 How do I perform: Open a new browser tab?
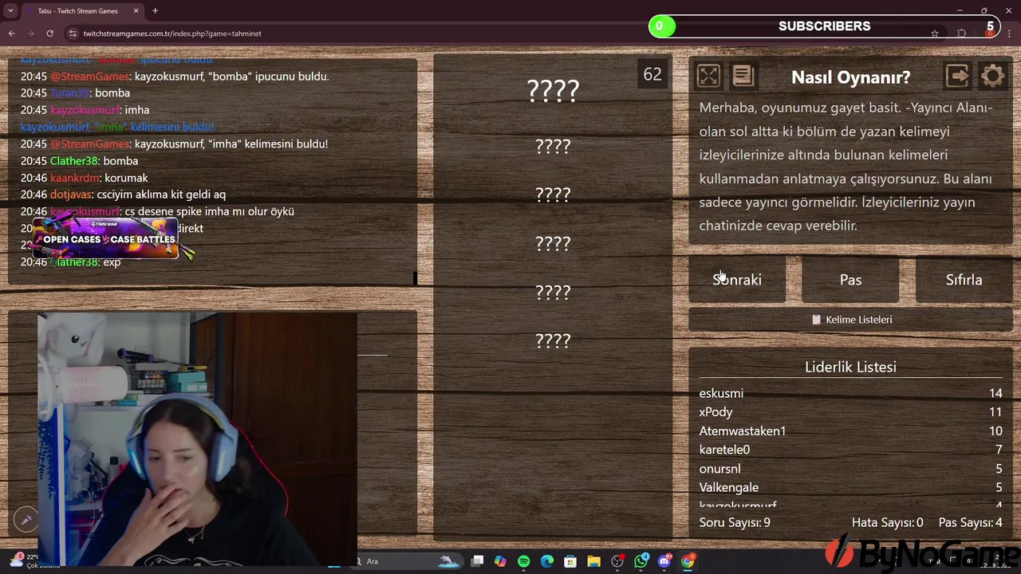pos(155,11)
